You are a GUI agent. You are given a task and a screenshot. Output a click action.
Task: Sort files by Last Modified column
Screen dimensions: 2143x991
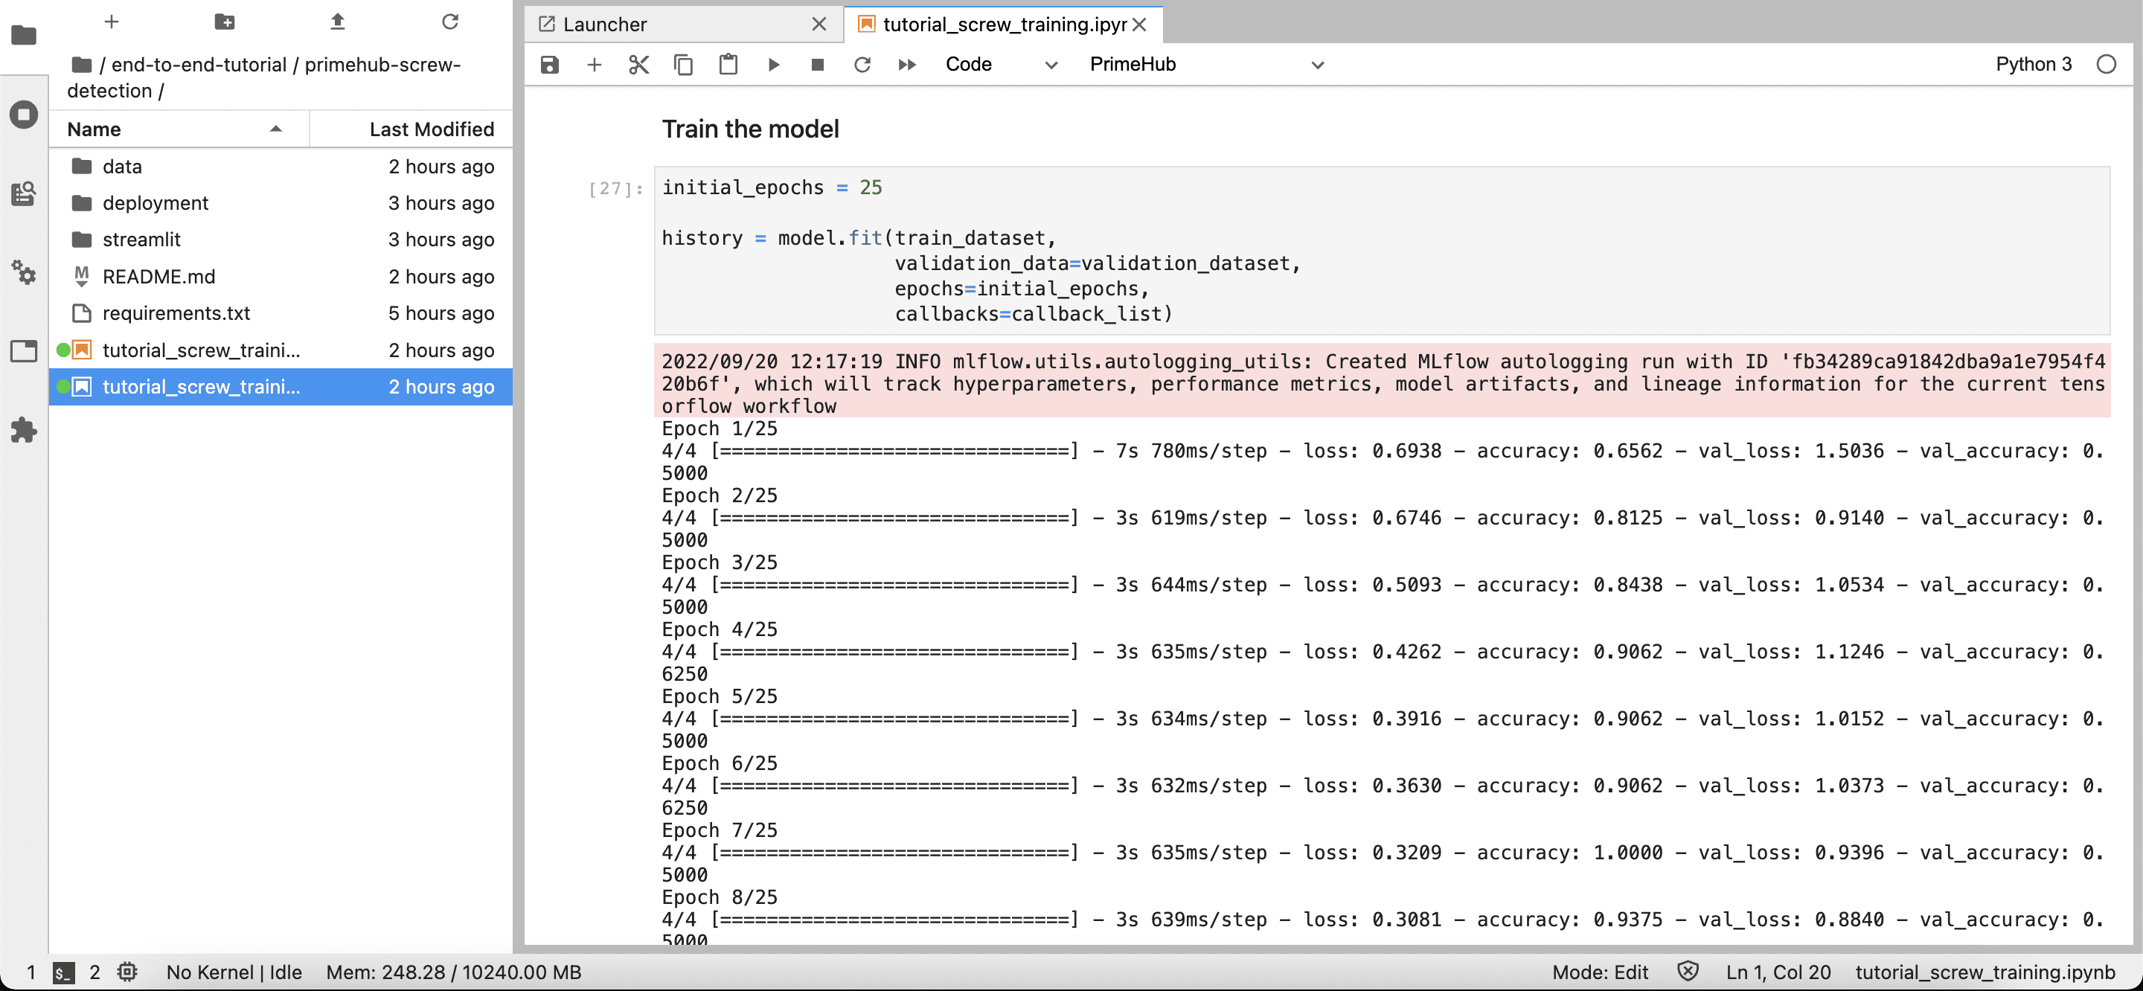coord(411,129)
